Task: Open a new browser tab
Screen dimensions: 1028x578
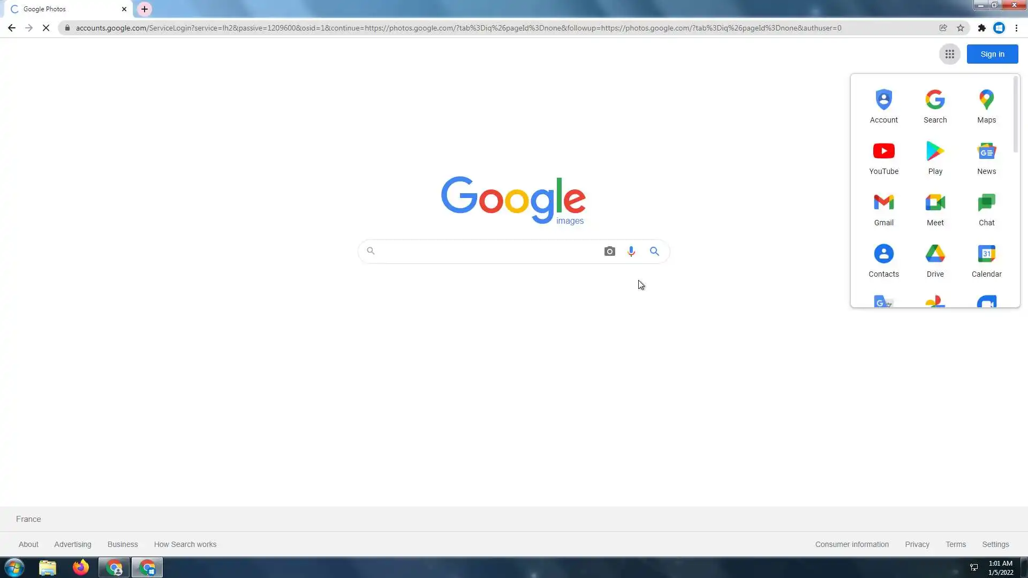Action: click(145, 9)
